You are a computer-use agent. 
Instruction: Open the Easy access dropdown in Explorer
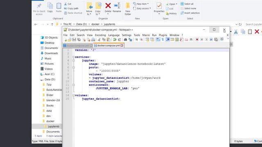click(x=142, y=8)
